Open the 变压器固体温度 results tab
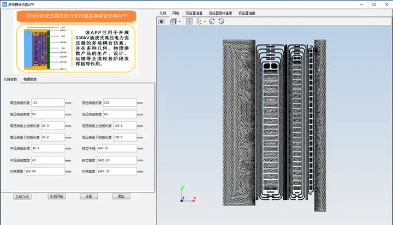Screen dimensions: 393x225 click(x=221, y=13)
